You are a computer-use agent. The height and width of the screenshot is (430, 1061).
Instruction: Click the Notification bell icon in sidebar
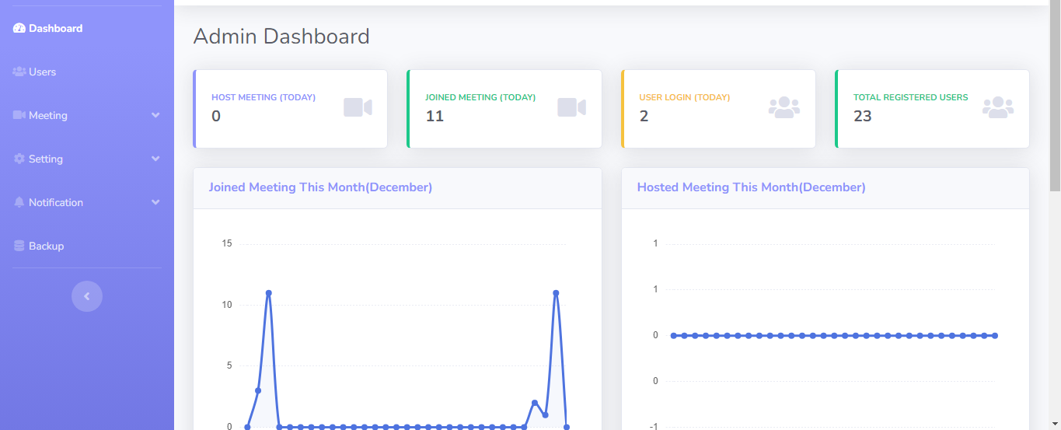coord(19,203)
